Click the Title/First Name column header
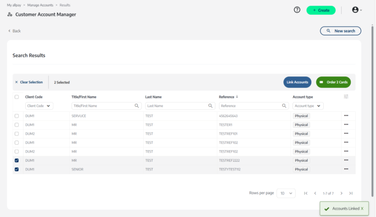The width and height of the screenshot is (376, 217). point(84,97)
